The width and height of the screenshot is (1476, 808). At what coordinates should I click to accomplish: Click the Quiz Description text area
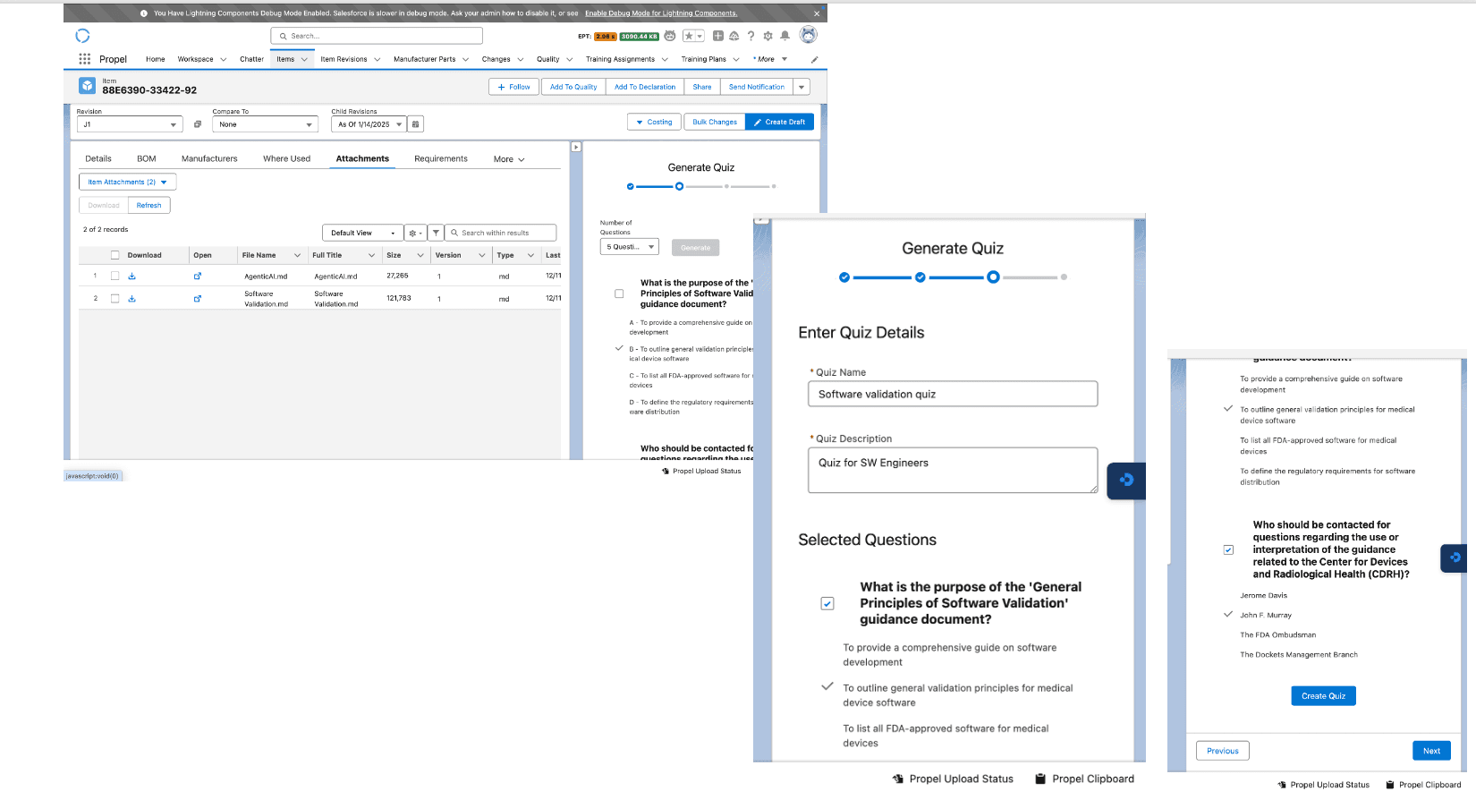953,470
